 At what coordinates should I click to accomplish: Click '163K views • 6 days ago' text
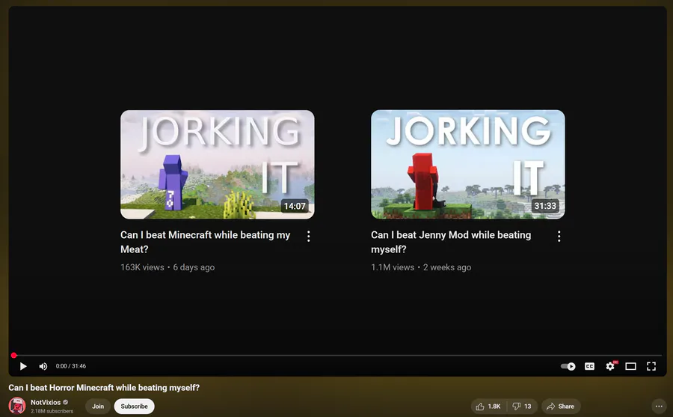(x=168, y=267)
